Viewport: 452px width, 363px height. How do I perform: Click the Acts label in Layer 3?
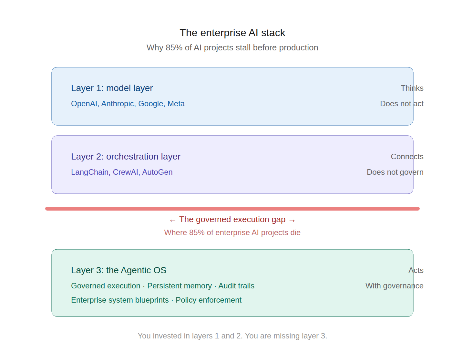point(416,270)
